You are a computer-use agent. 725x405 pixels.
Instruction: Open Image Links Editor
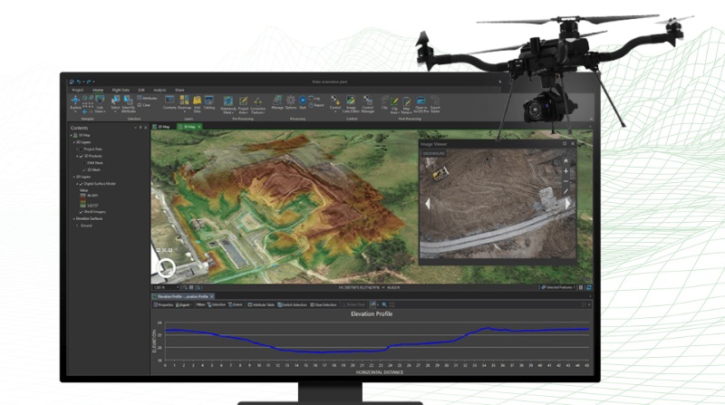(351, 104)
